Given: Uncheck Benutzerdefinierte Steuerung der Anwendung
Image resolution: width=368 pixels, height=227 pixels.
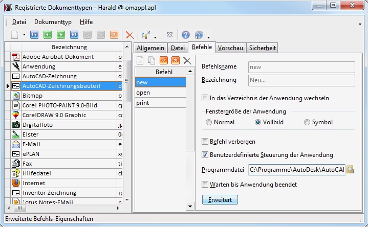Looking at the screenshot, I should (205, 155).
